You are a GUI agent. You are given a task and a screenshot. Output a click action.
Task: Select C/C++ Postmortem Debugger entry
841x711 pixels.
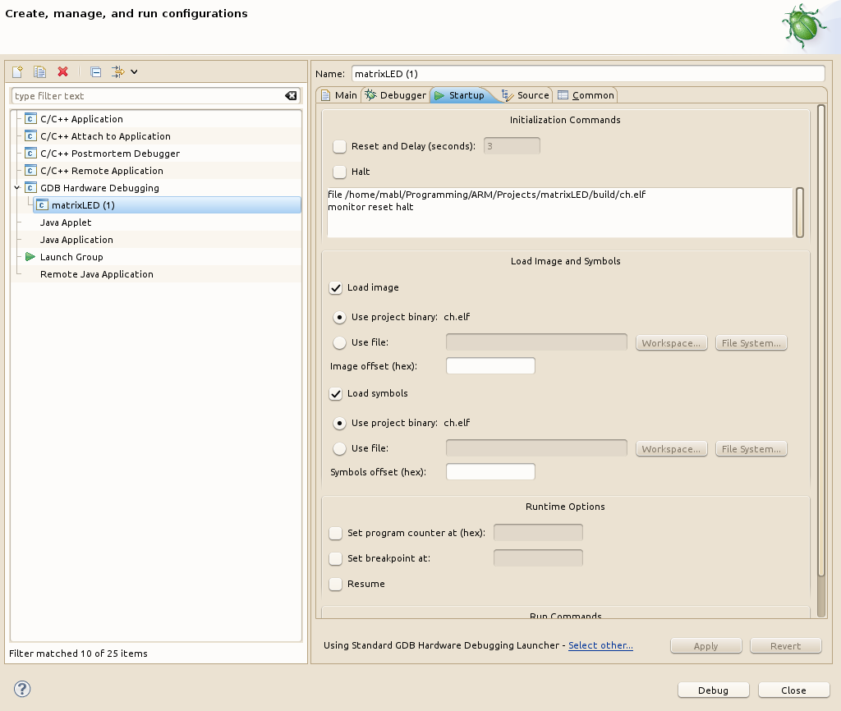coord(110,154)
